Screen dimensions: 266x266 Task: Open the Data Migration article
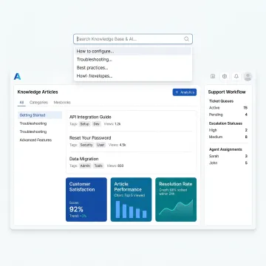click(83, 159)
